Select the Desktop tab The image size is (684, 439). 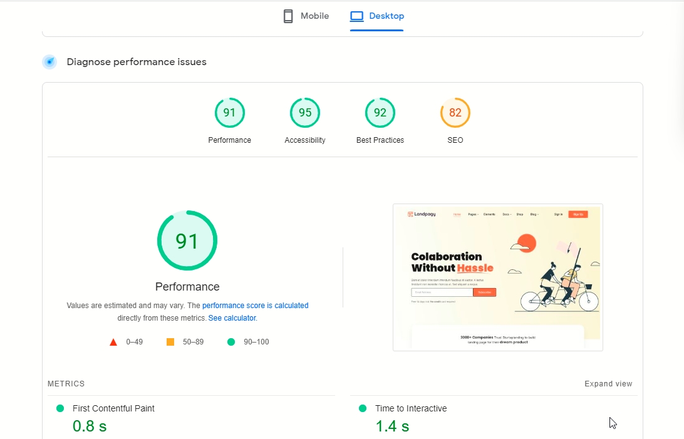pos(377,16)
